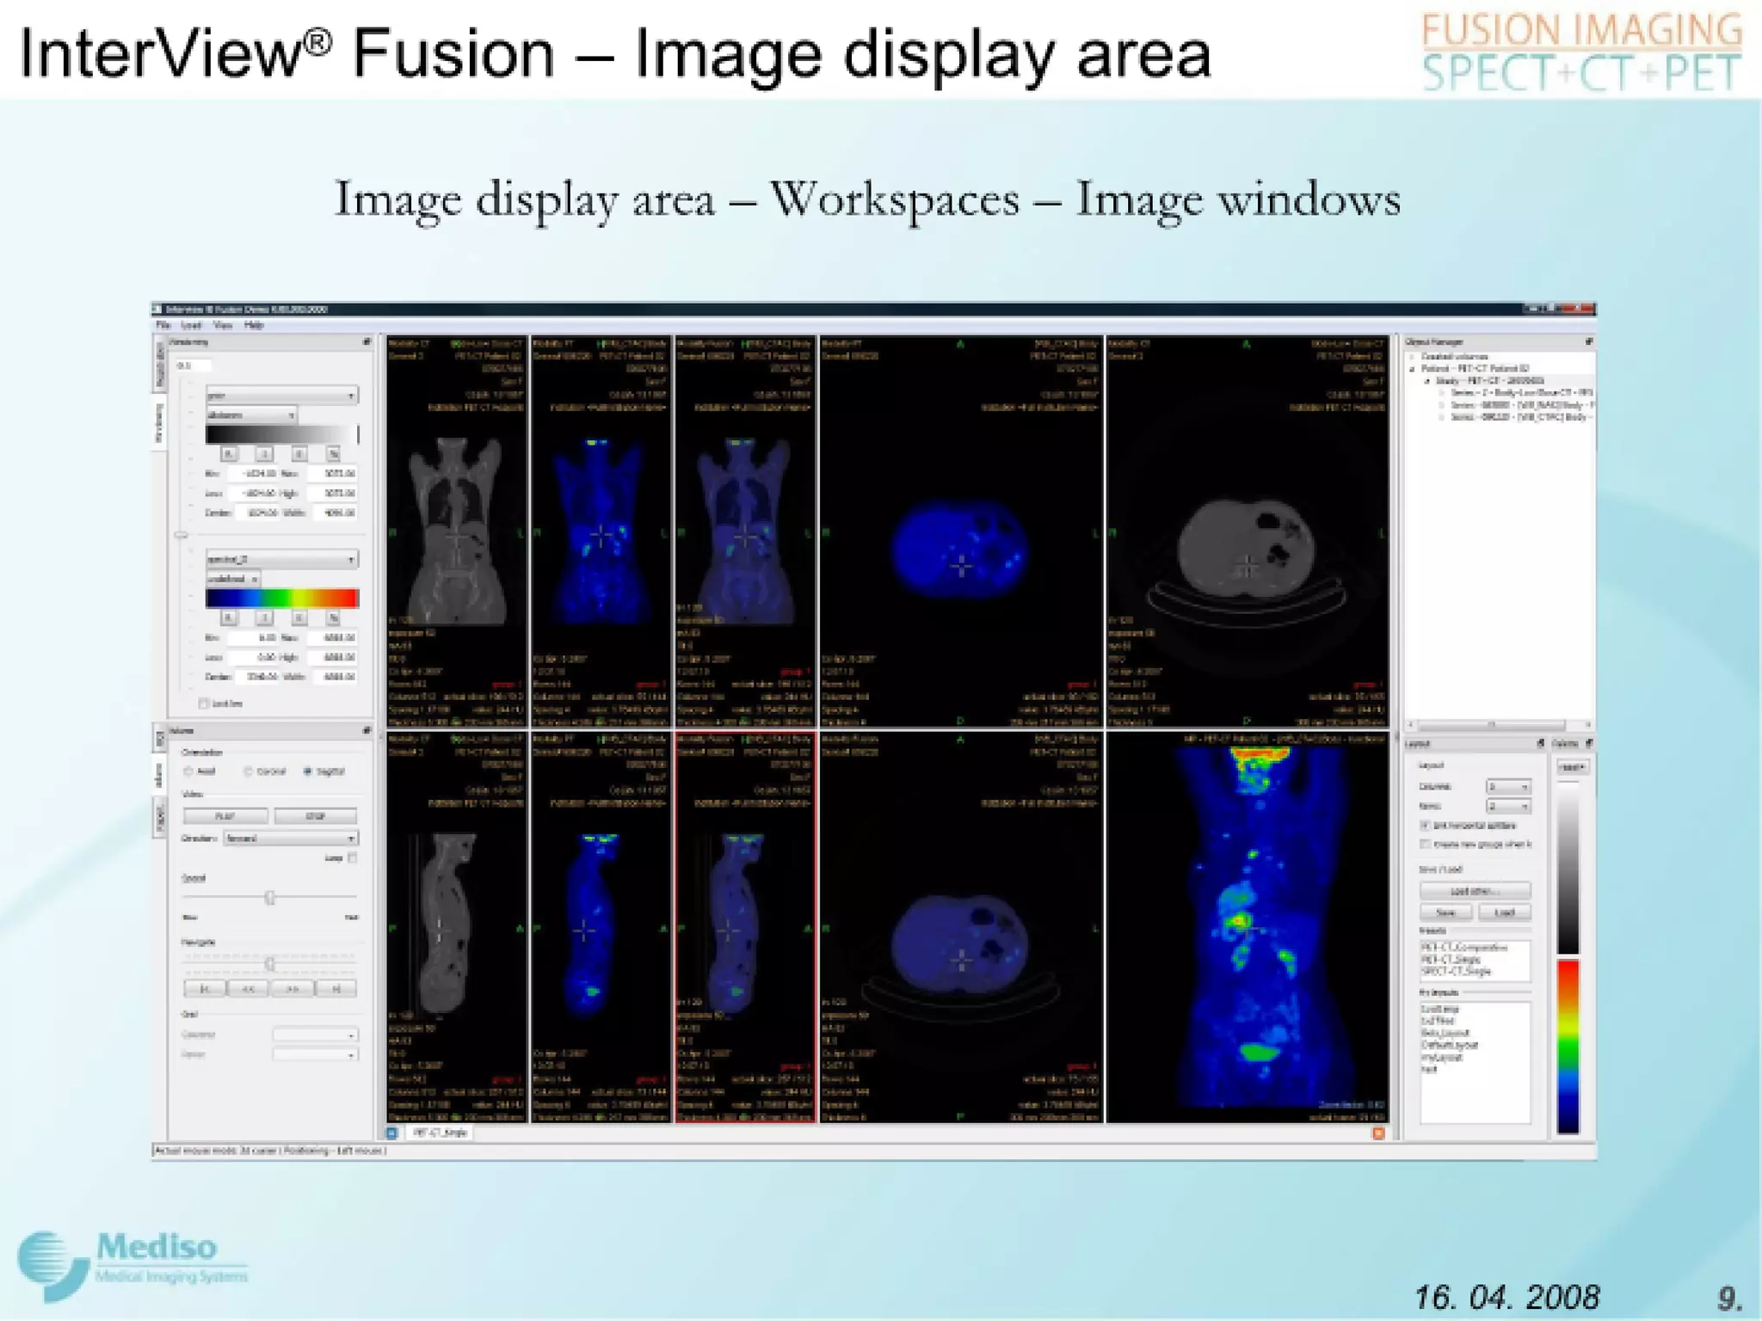Open the Help menu
This screenshot has height=1321, width=1762.
tap(253, 325)
